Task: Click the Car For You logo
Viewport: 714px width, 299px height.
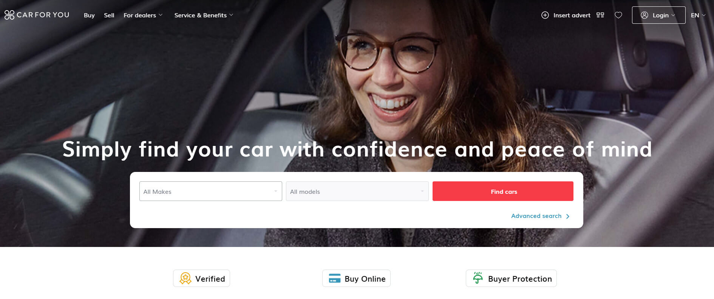Action: (37, 15)
